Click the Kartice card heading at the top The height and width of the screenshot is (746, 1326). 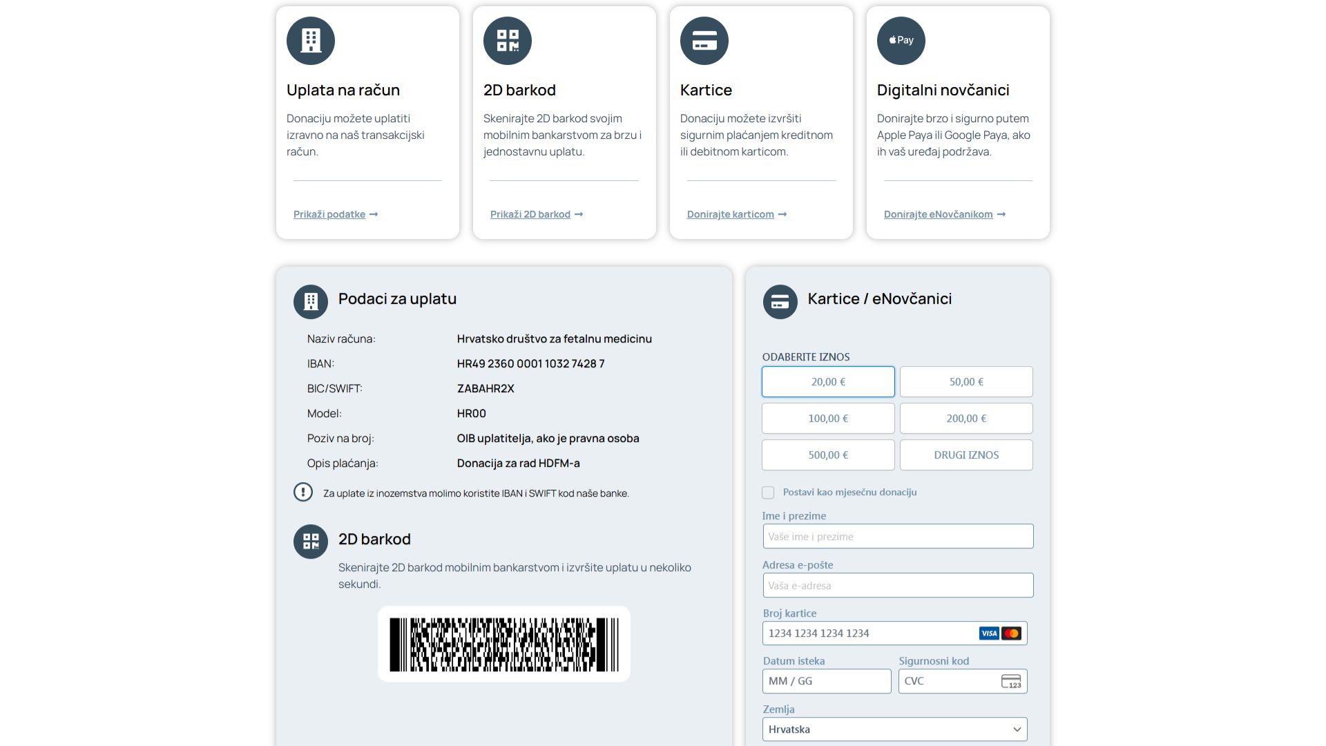click(706, 90)
